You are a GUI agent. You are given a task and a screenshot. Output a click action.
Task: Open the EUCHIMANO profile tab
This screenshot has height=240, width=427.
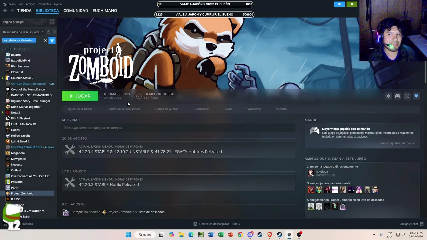click(105, 11)
